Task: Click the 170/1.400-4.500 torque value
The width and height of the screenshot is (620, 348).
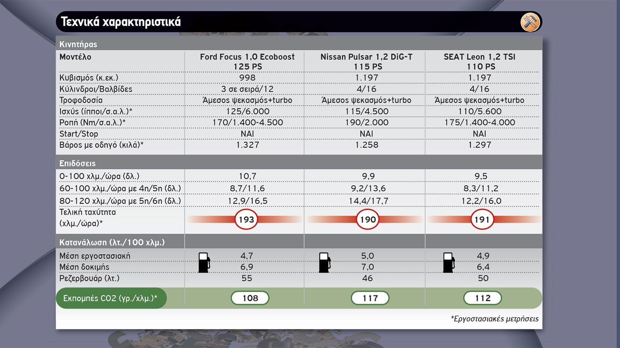Action: click(x=248, y=123)
